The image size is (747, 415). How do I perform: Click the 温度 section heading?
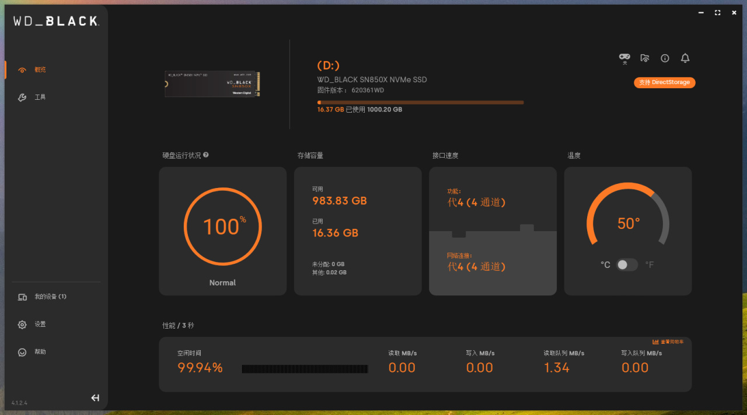(x=574, y=156)
